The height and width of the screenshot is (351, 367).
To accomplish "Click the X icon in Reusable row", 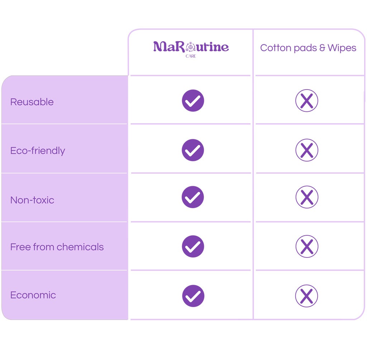I will coord(307,101).
